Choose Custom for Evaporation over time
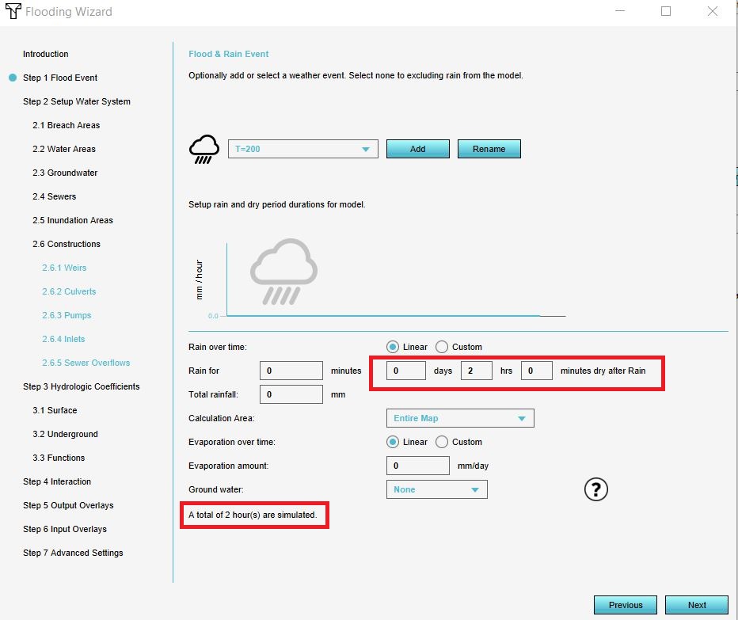Viewport: 738px width, 620px height. [x=442, y=442]
